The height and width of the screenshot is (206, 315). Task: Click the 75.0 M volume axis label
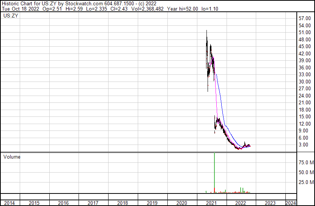pos(306,162)
